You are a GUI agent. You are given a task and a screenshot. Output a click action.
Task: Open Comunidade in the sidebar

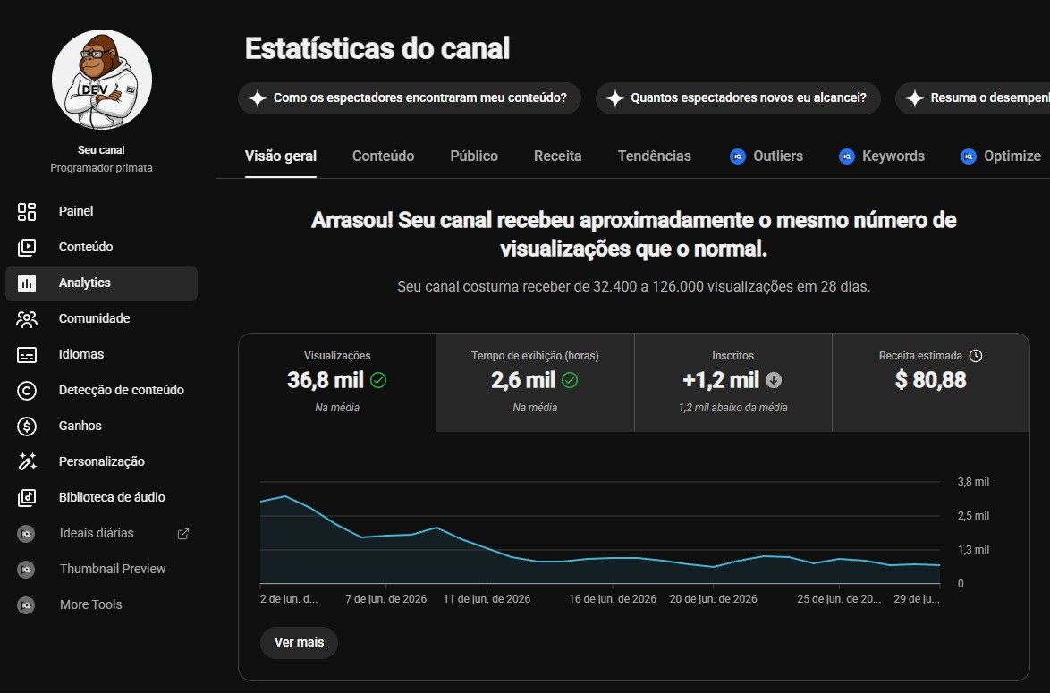(101, 318)
